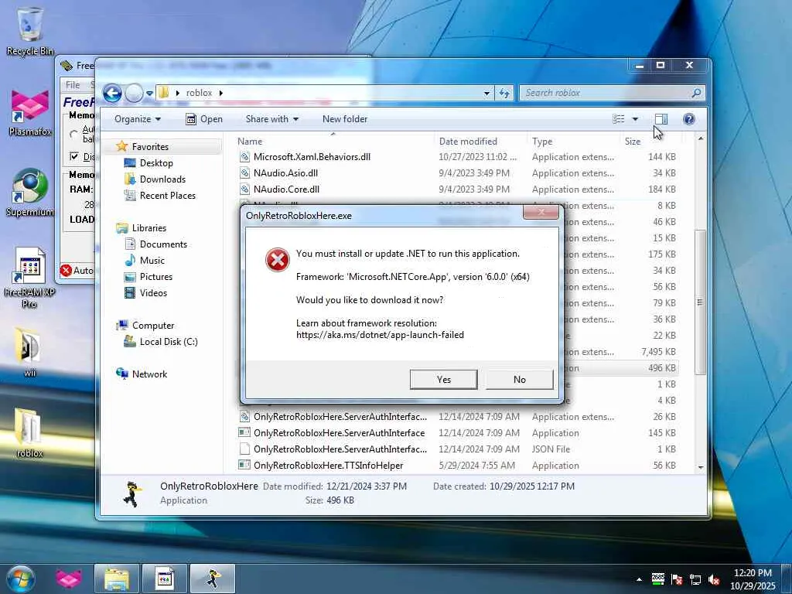Screen dimensions: 792x594
Task: Open Recycle Bin on desktop
Action: [x=30, y=30]
